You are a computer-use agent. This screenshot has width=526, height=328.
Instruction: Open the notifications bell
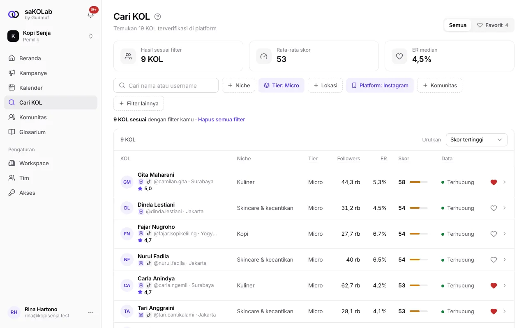[91, 15]
